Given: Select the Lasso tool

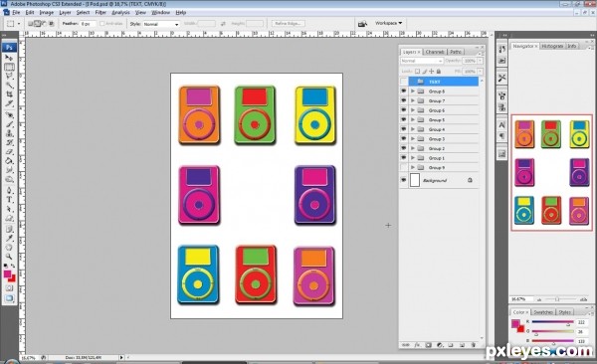Looking at the screenshot, I should pos(9,77).
